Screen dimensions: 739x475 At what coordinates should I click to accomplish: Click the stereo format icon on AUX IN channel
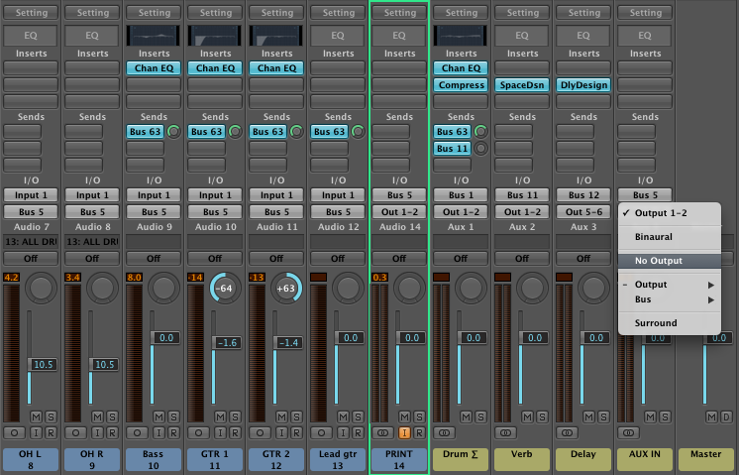tap(628, 432)
